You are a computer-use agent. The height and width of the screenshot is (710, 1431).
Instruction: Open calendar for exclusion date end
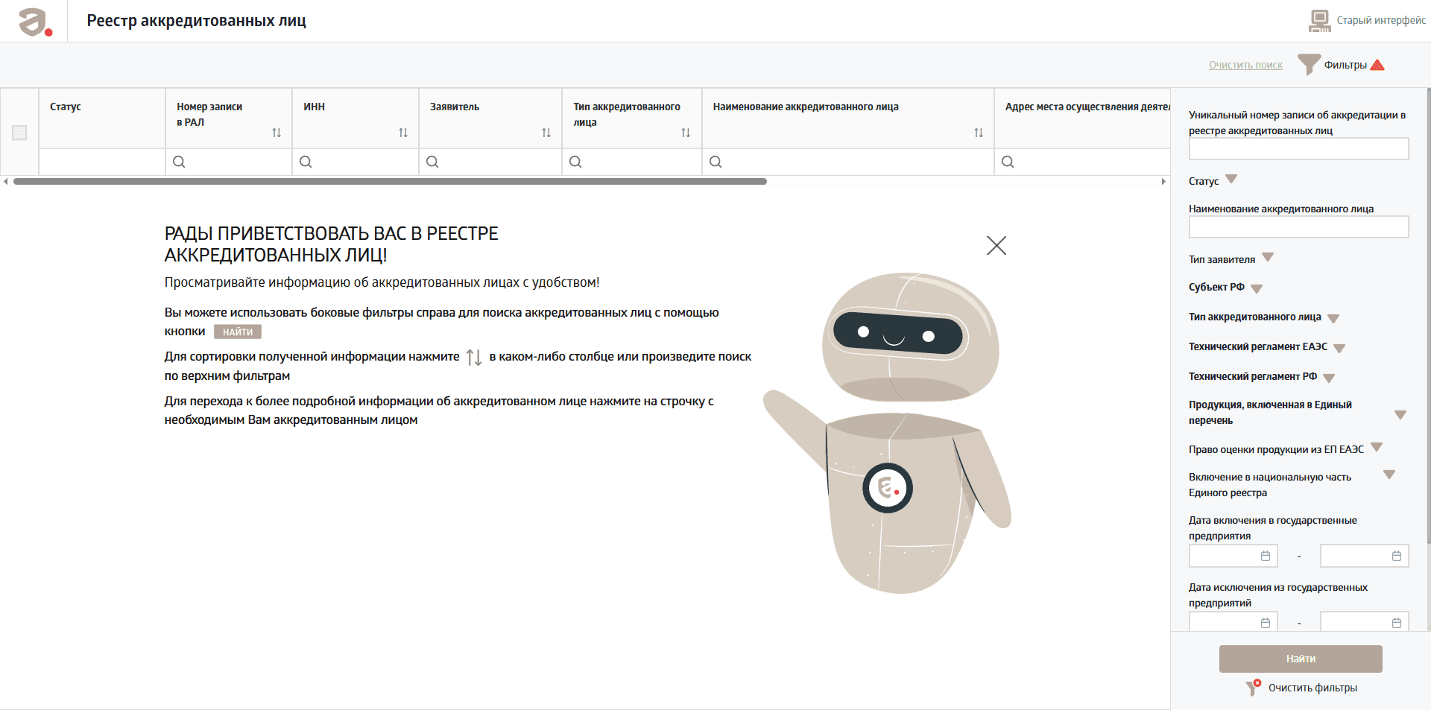tap(1397, 623)
